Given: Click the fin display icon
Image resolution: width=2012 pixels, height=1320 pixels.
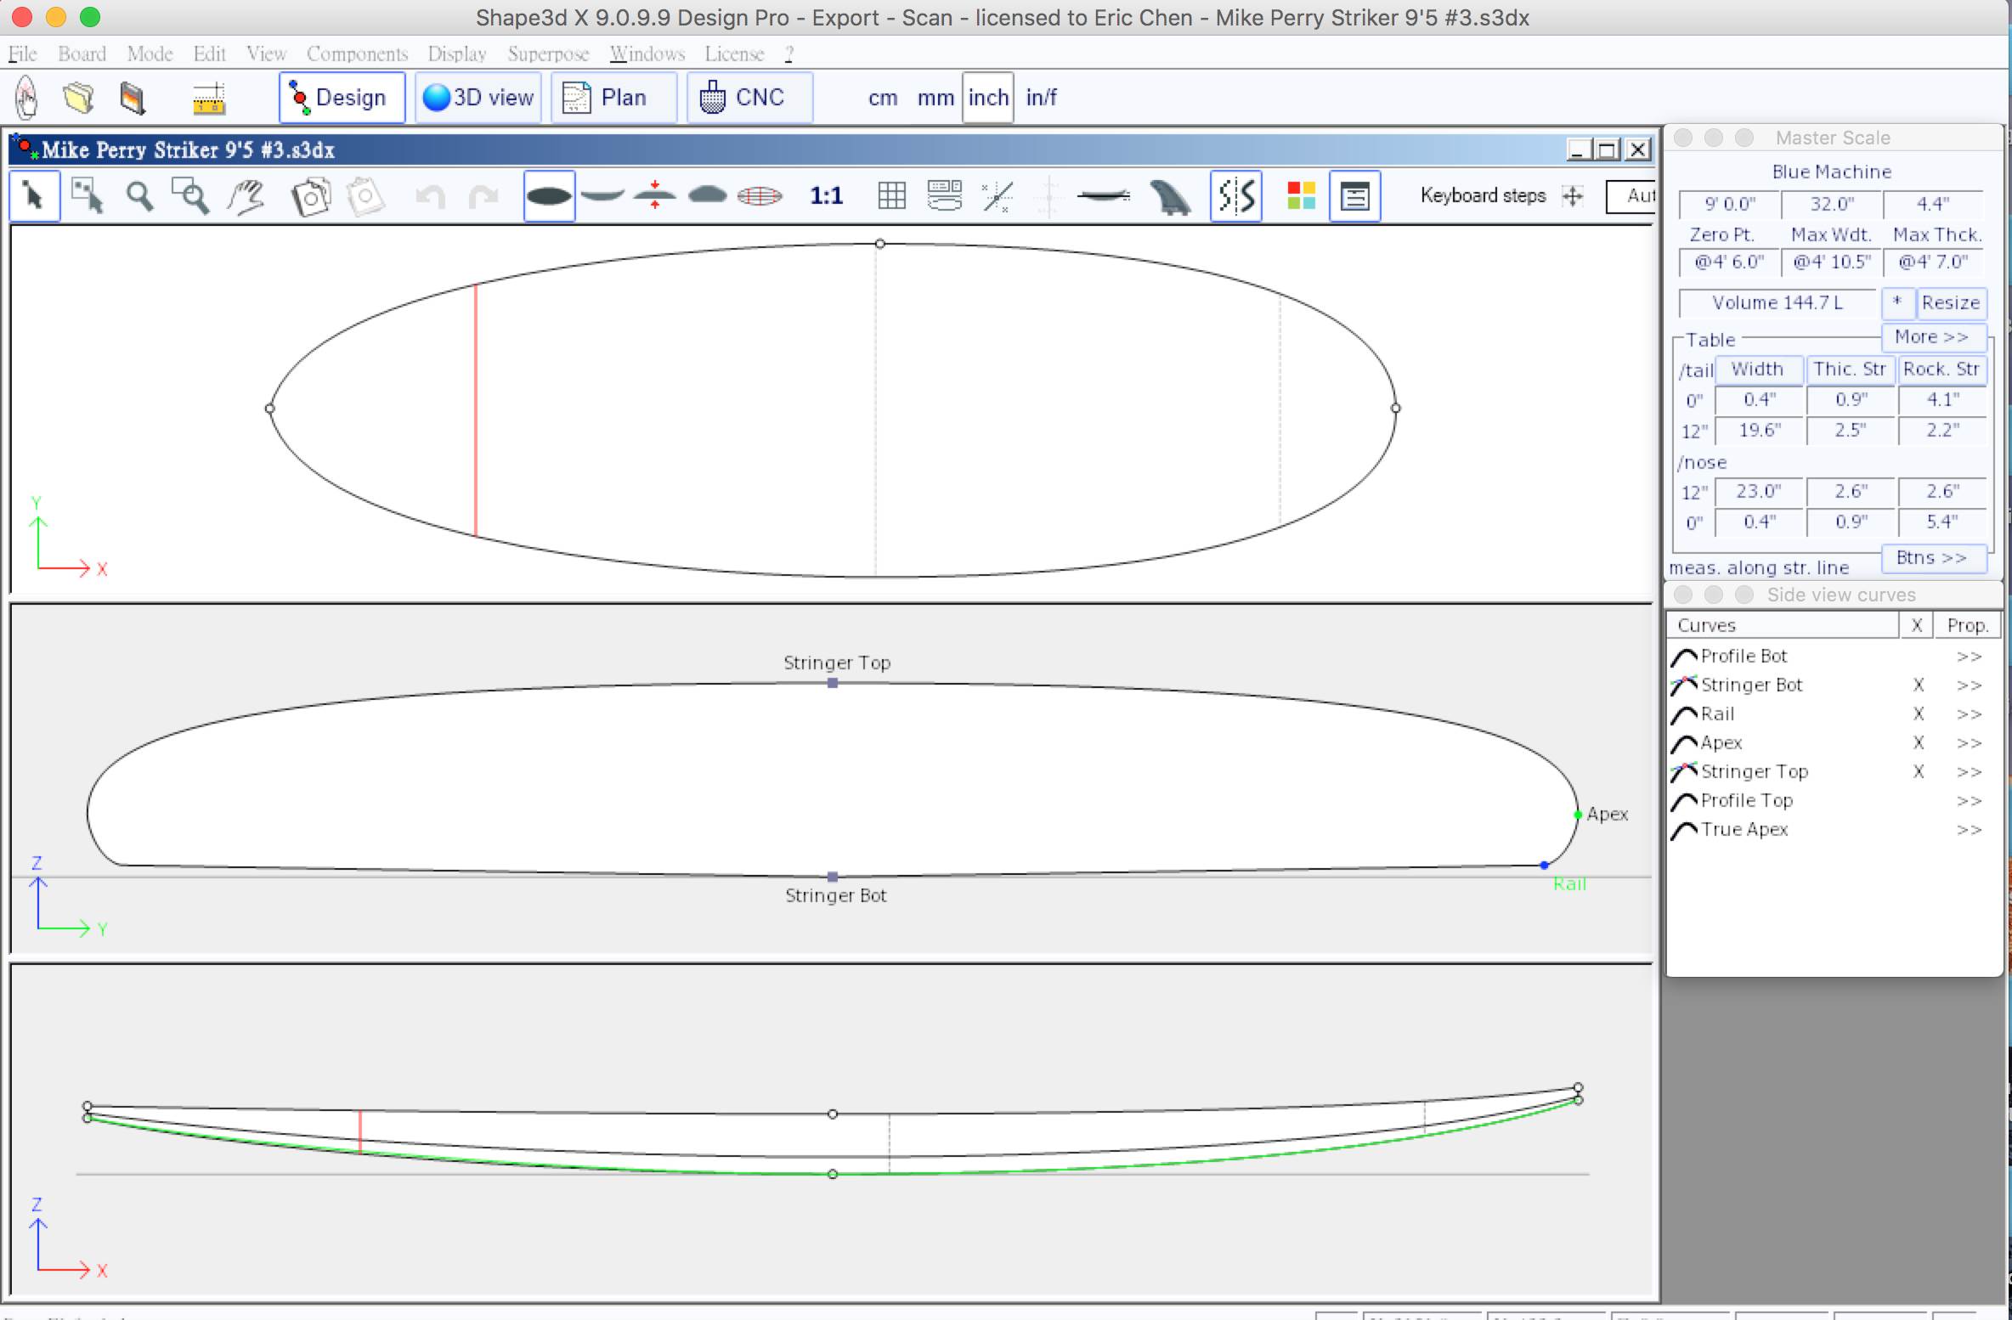Looking at the screenshot, I should point(1170,196).
